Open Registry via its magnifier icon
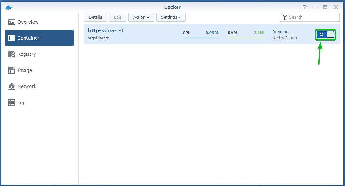This screenshot has height=186, width=345. pos(12,54)
